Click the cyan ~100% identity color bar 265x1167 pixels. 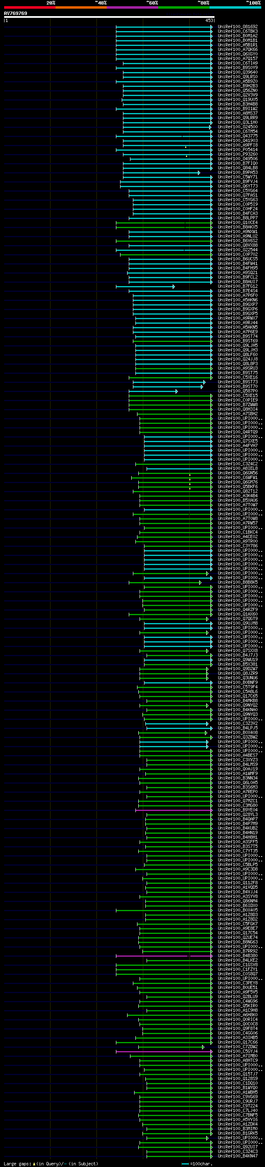click(x=236, y=7)
